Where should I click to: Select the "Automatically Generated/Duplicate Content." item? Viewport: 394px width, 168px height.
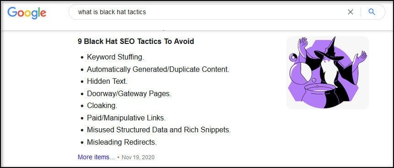(x=158, y=70)
